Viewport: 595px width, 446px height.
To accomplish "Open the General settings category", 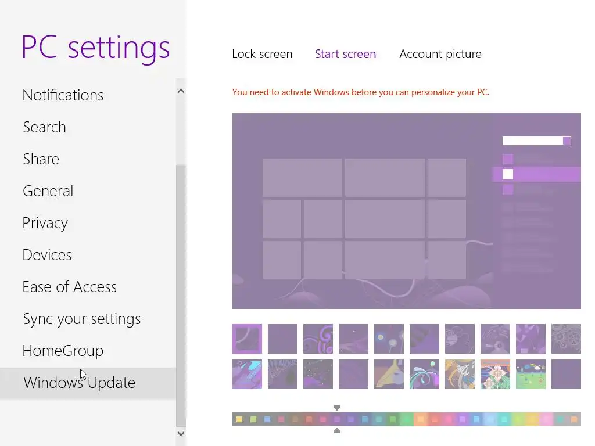I will click(x=48, y=190).
